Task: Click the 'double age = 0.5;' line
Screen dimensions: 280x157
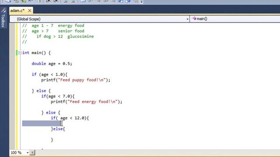Action: click(x=52, y=64)
